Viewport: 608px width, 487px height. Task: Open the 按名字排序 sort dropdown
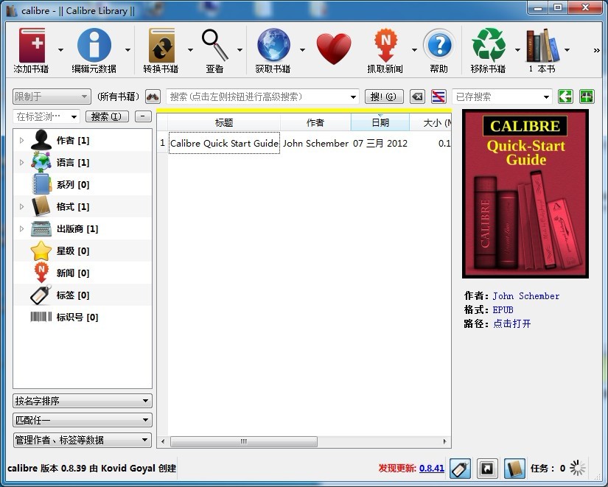point(83,402)
